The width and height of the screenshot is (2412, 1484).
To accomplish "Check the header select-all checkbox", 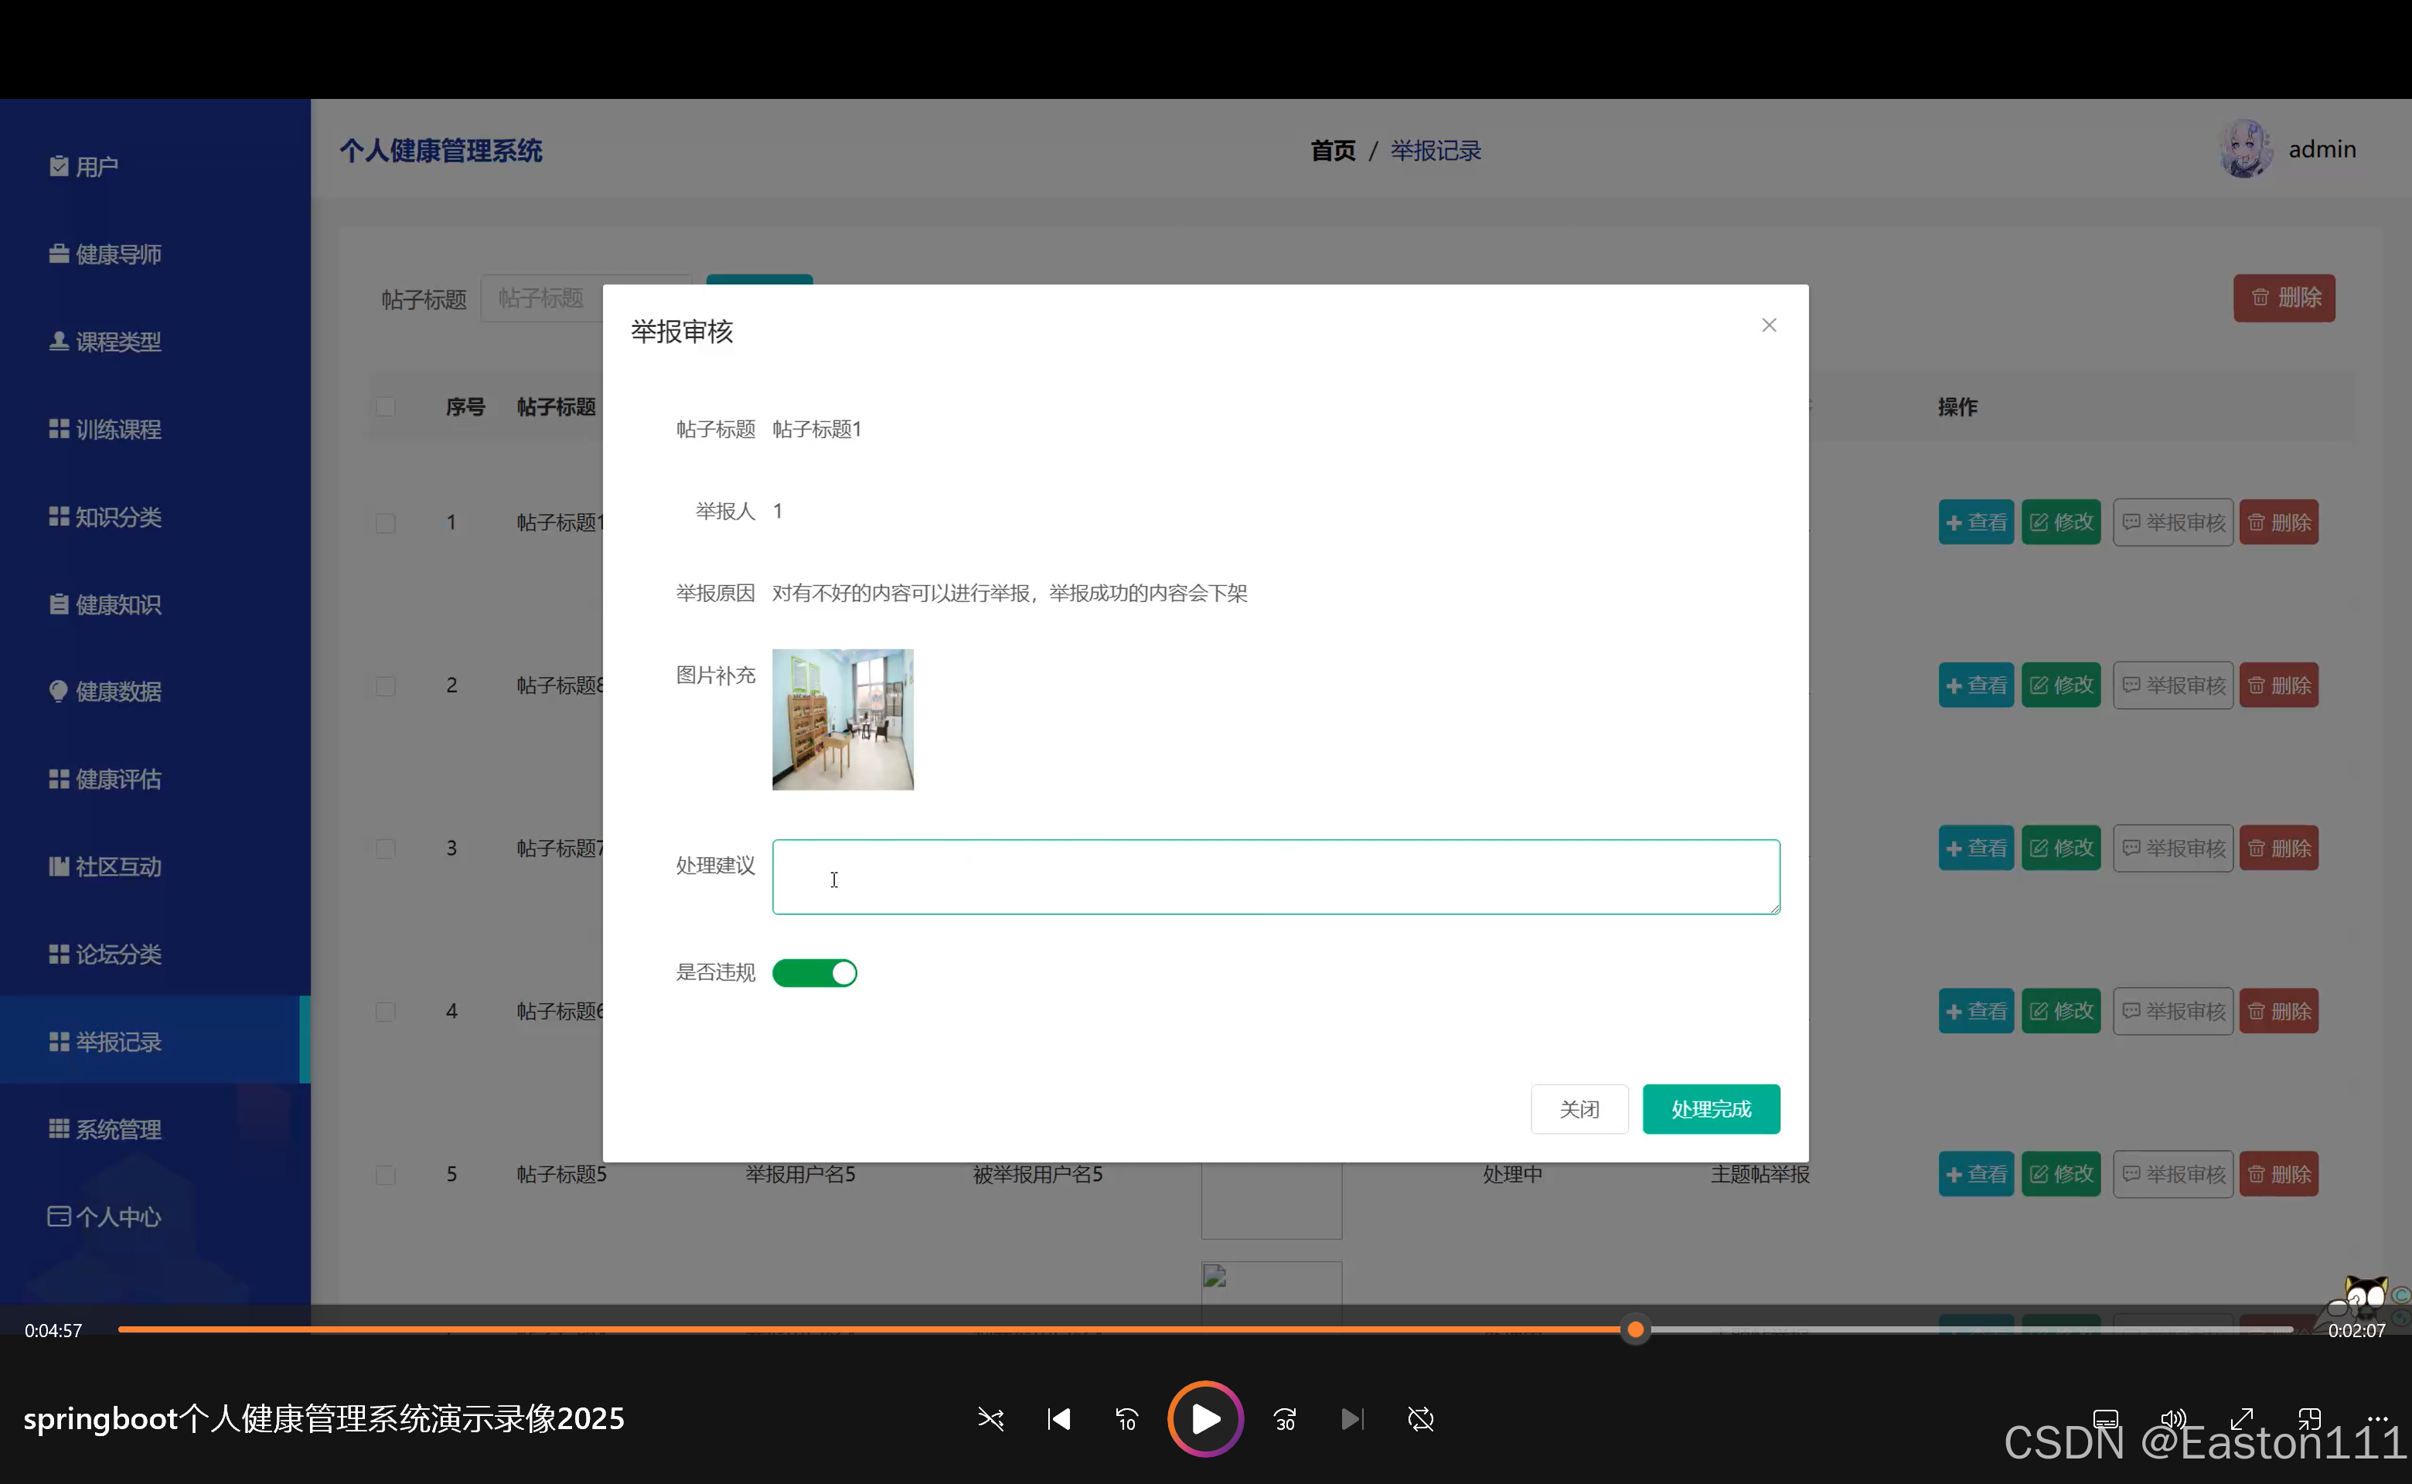I will click(x=385, y=407).
